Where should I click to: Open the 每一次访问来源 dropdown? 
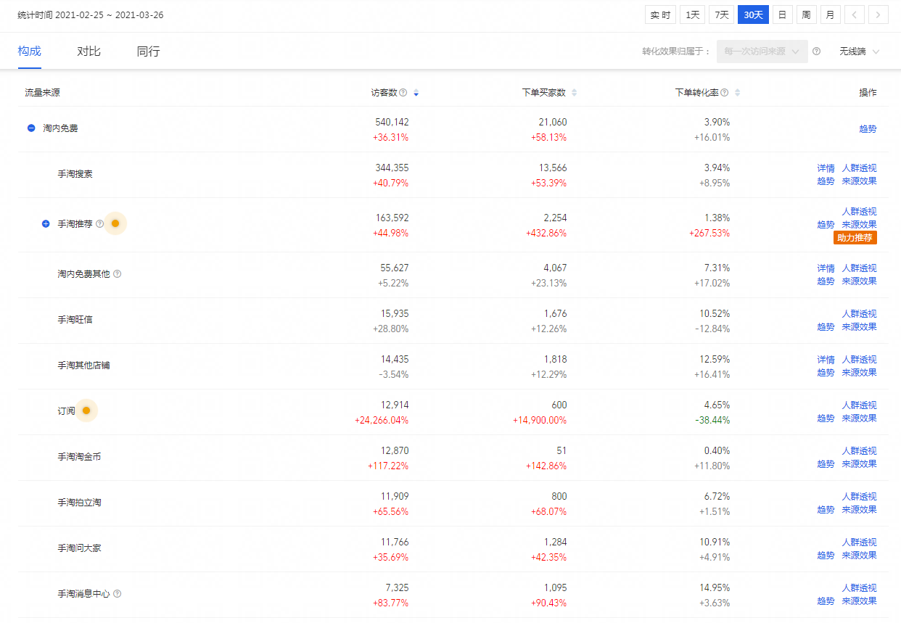[x=762, y=51]
